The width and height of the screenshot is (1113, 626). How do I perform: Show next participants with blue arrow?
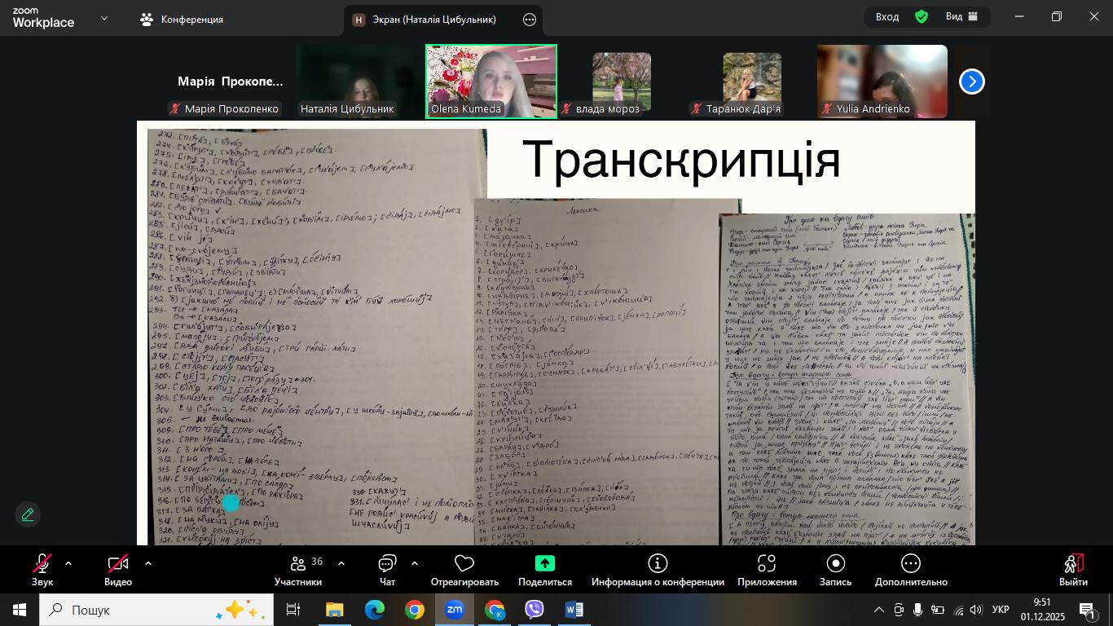971,82
